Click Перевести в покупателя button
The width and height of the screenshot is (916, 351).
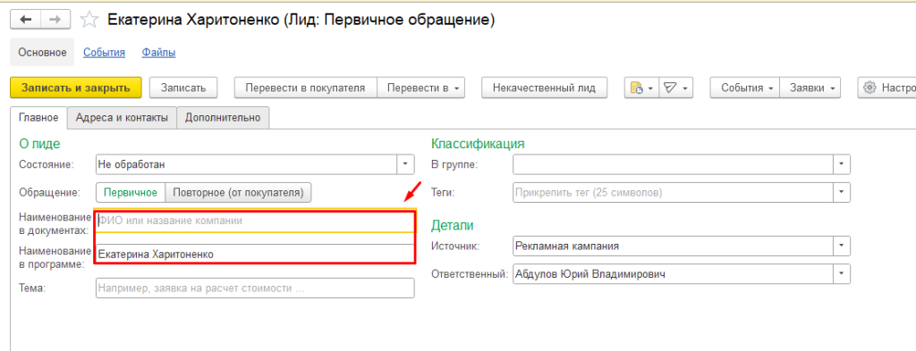306,88
